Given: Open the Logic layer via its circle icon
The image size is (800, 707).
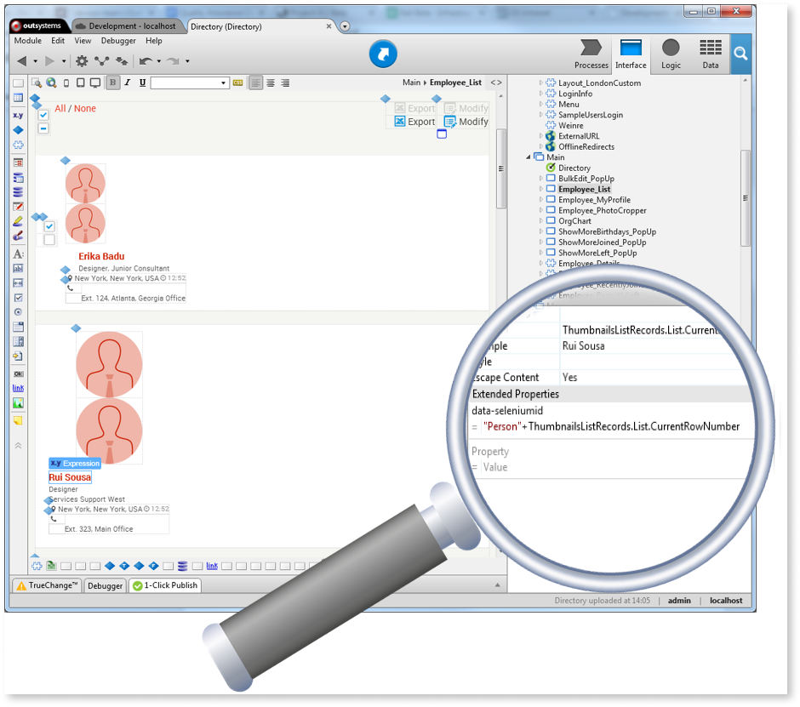Looking at the screenshot, I should coord(671,49).
